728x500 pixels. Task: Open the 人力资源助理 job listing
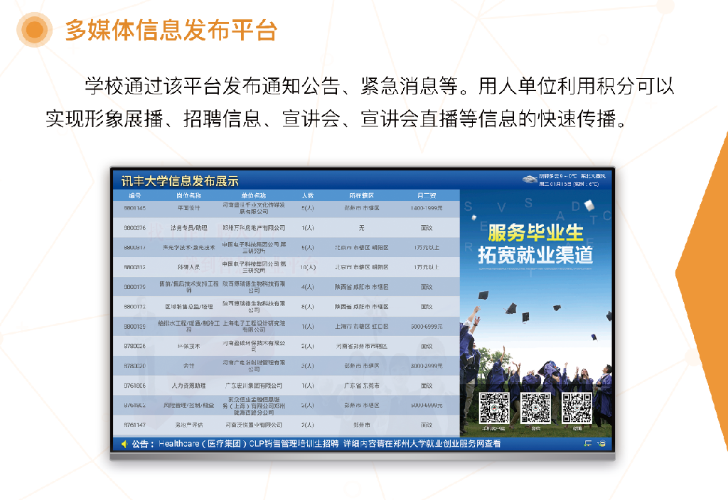[286, 386]
